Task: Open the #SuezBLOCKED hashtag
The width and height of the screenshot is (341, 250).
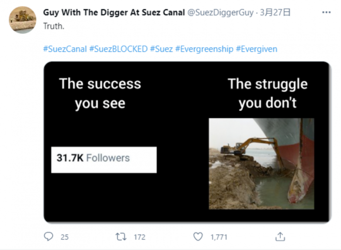Action: (118, 49)
